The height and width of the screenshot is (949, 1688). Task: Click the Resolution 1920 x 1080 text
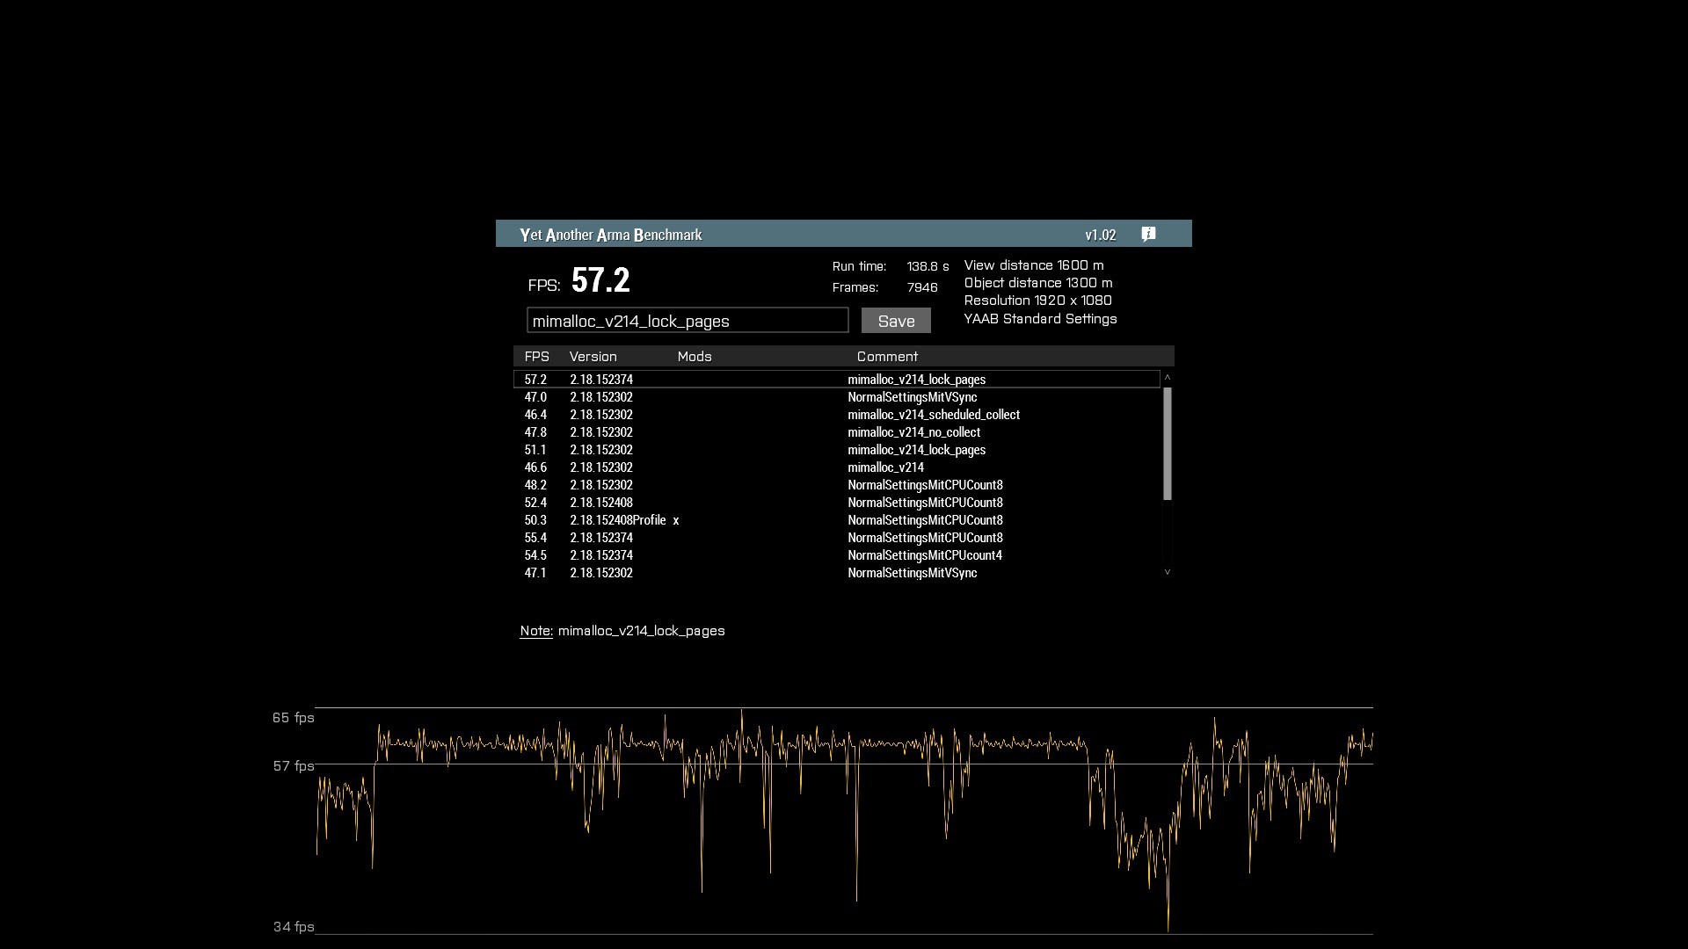(1037, 301)
